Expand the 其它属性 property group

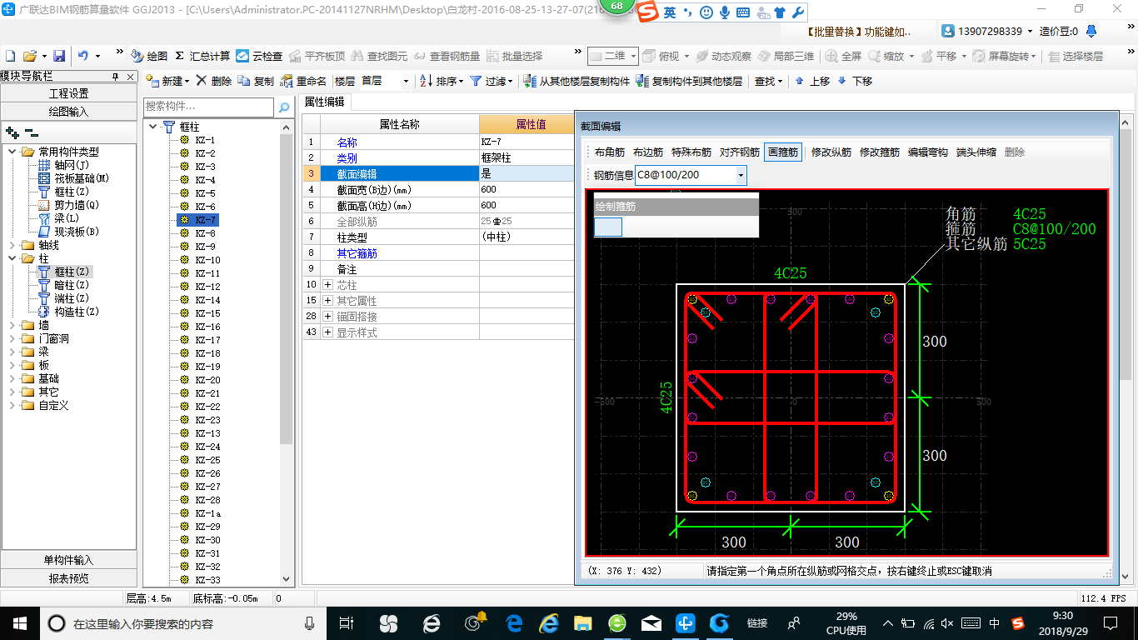pos(327,300)
